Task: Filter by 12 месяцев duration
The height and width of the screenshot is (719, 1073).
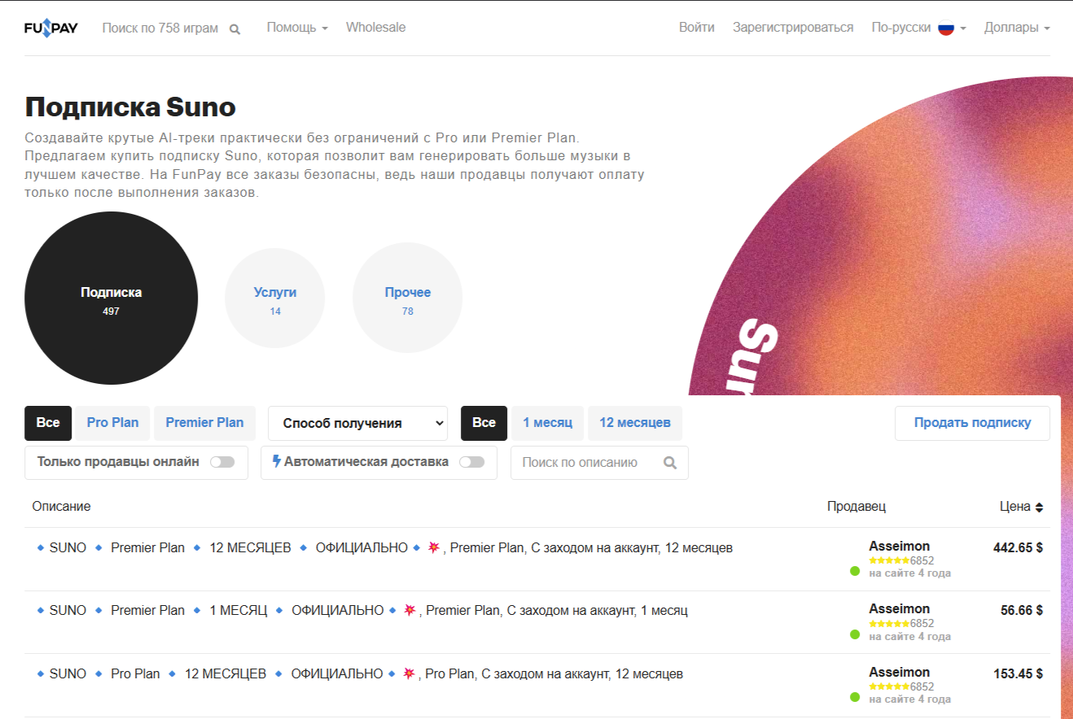Action: pos(635,423)
